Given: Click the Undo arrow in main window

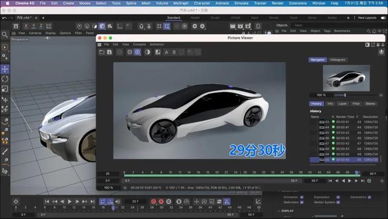Looking at the screenshot, I should click(4, 18).
